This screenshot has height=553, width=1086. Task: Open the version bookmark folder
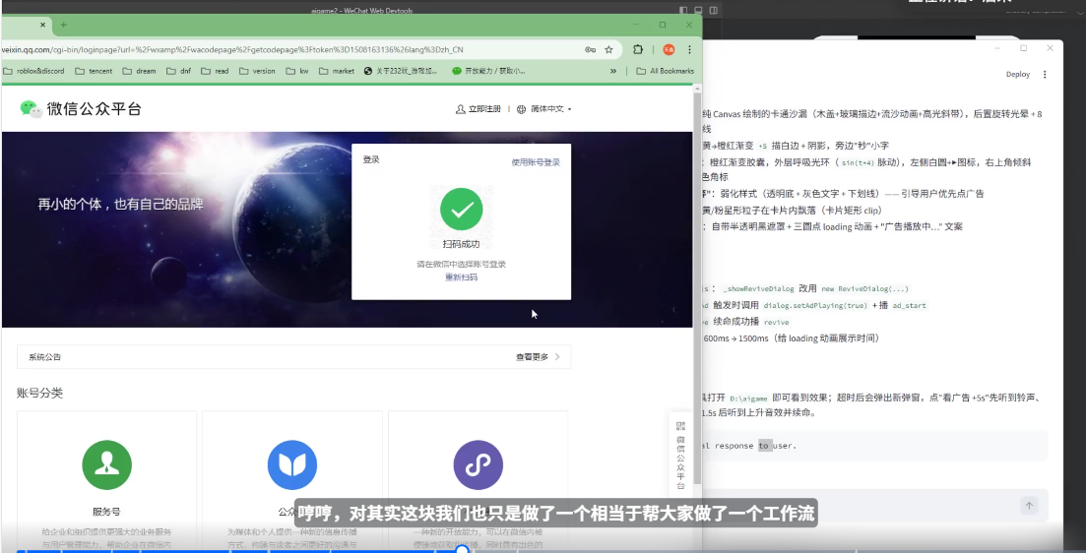(x=257, y=71)
